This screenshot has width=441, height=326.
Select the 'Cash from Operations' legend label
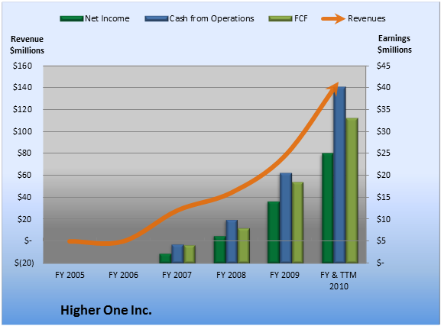(x=212, y=18)
